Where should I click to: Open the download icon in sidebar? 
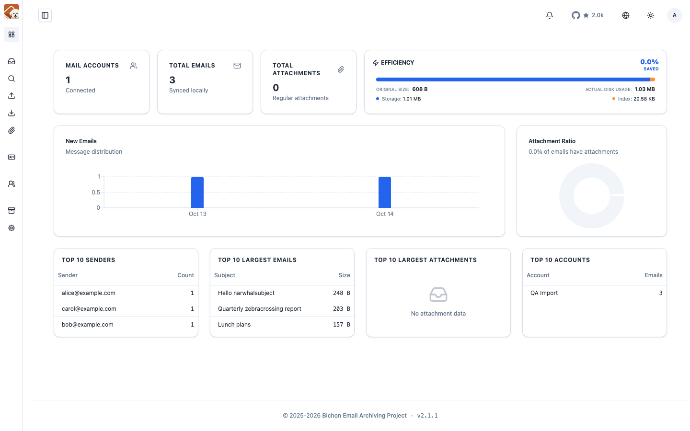coord(11,113)
